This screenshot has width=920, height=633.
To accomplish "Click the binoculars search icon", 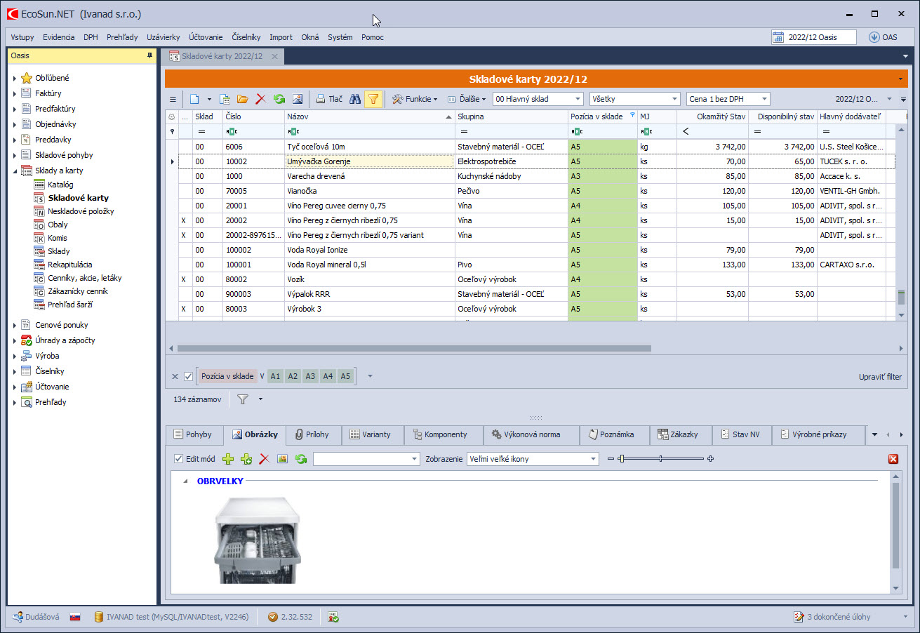I will 355,100.
